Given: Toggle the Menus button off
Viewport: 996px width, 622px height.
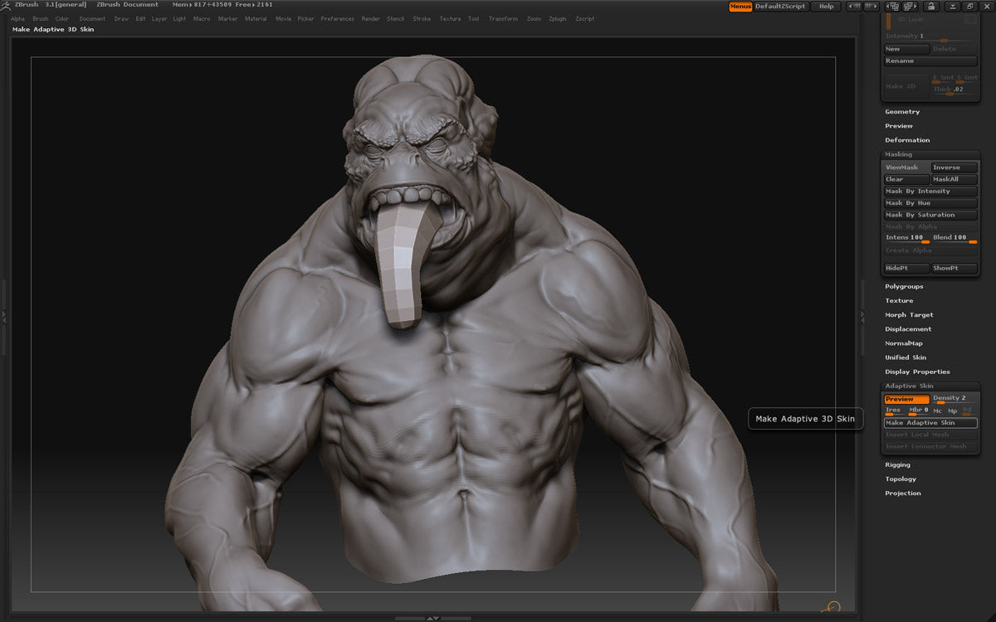Looking at the screenshot, I should [740, 6].
